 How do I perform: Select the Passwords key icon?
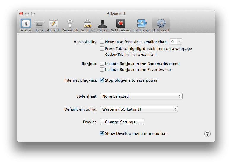click(x=70, y=24)
